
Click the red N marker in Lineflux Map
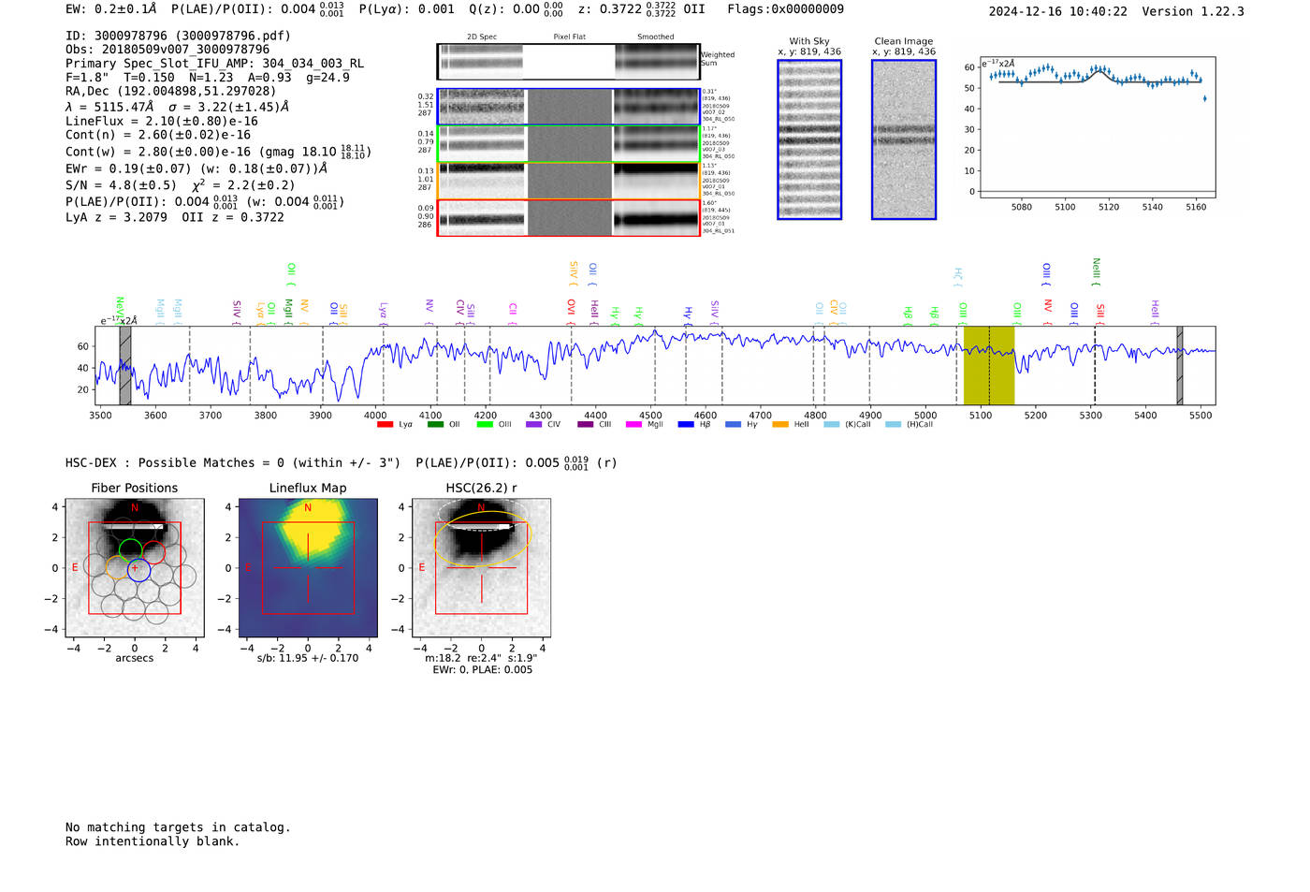(x=308, y=507)
